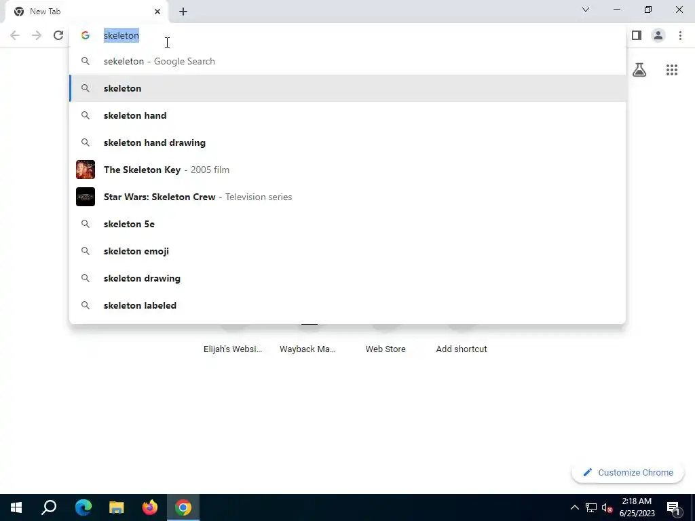Image resolution: width=695 pixels, height=521 pixels.
Task: Click the Chrome taskbar icon
Action: coord(183,507)
